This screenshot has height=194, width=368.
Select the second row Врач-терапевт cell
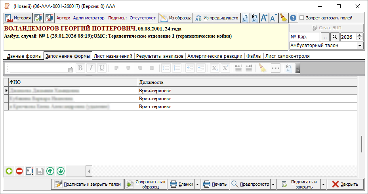[248, 99]
